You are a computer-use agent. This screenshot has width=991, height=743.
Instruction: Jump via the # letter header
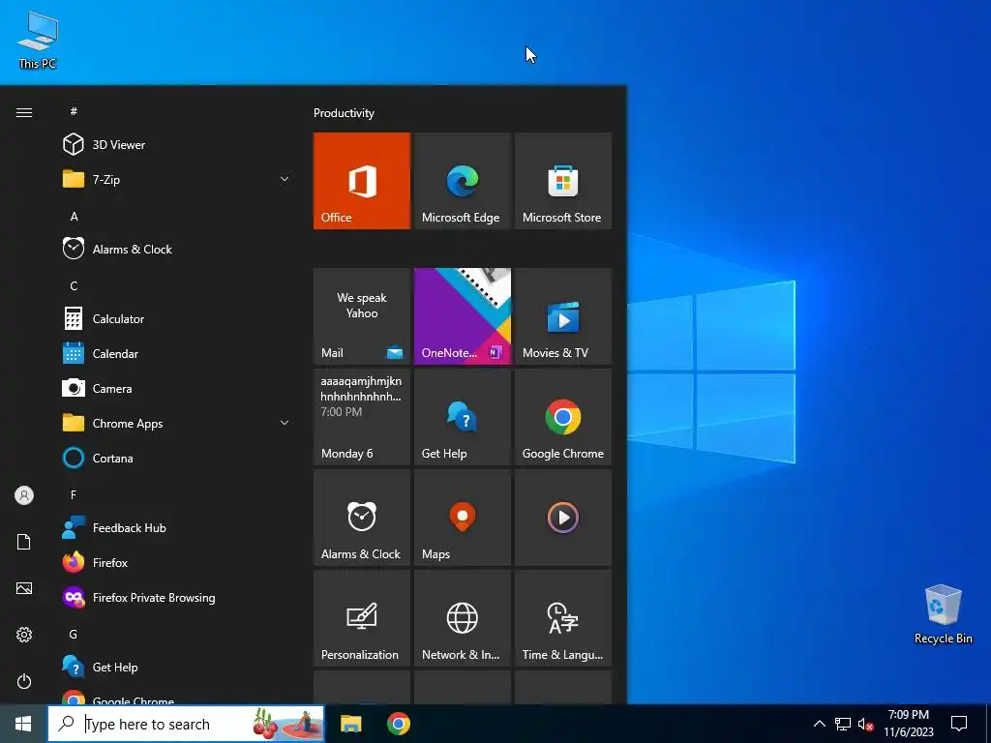pos(74,111)
